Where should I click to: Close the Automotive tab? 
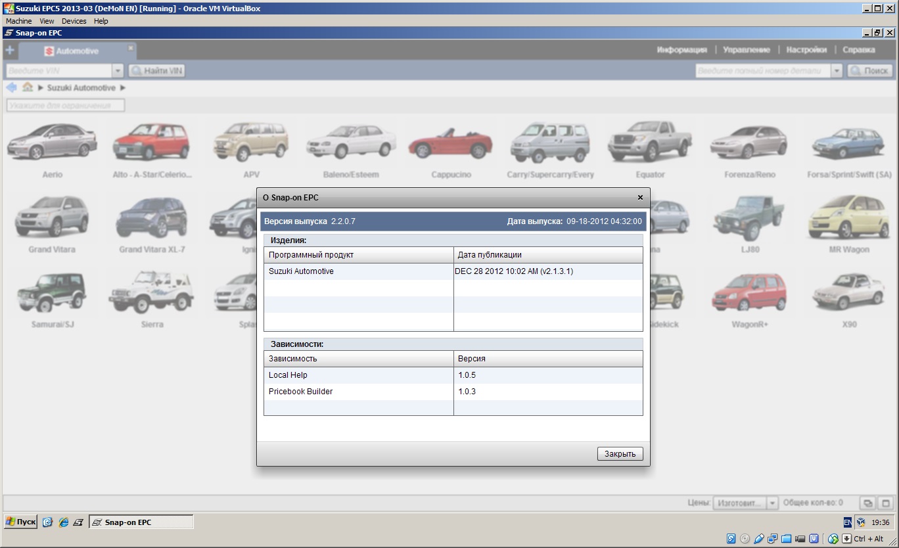pos(130,48)
